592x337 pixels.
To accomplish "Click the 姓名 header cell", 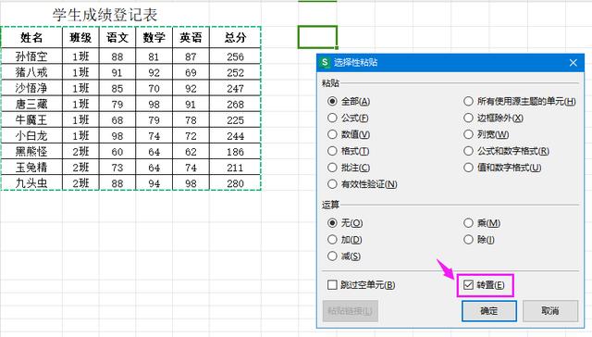I will pyautogui.click(x=31, y=37).
